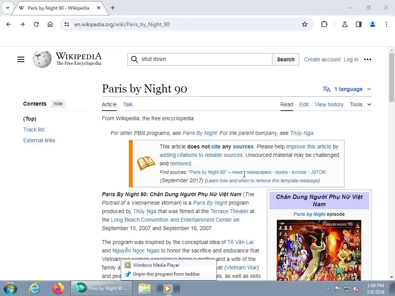Open Paris by Night 90 cover thumbnail
This screenshot has width=395, height=296.
click(x=319, y=250)
